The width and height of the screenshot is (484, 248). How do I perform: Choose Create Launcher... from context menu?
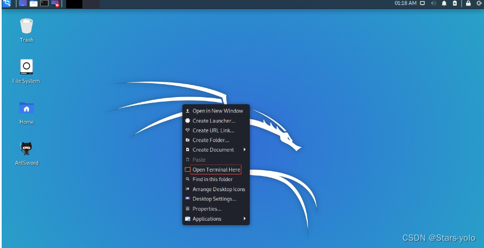(x=216, y=120)
